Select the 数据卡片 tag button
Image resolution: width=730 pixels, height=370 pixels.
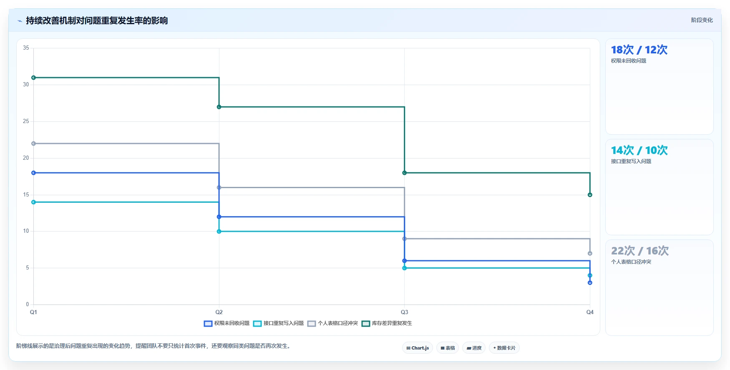pos(504,348)
